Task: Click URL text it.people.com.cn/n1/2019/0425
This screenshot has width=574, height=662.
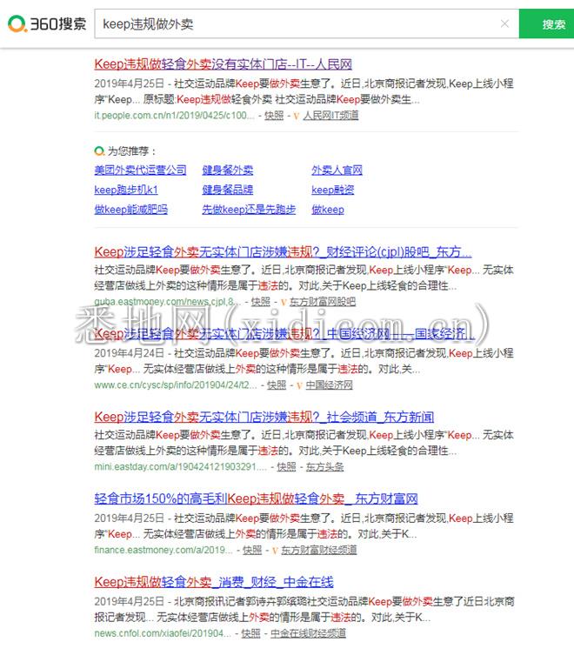Action: (x=174, y=115)
